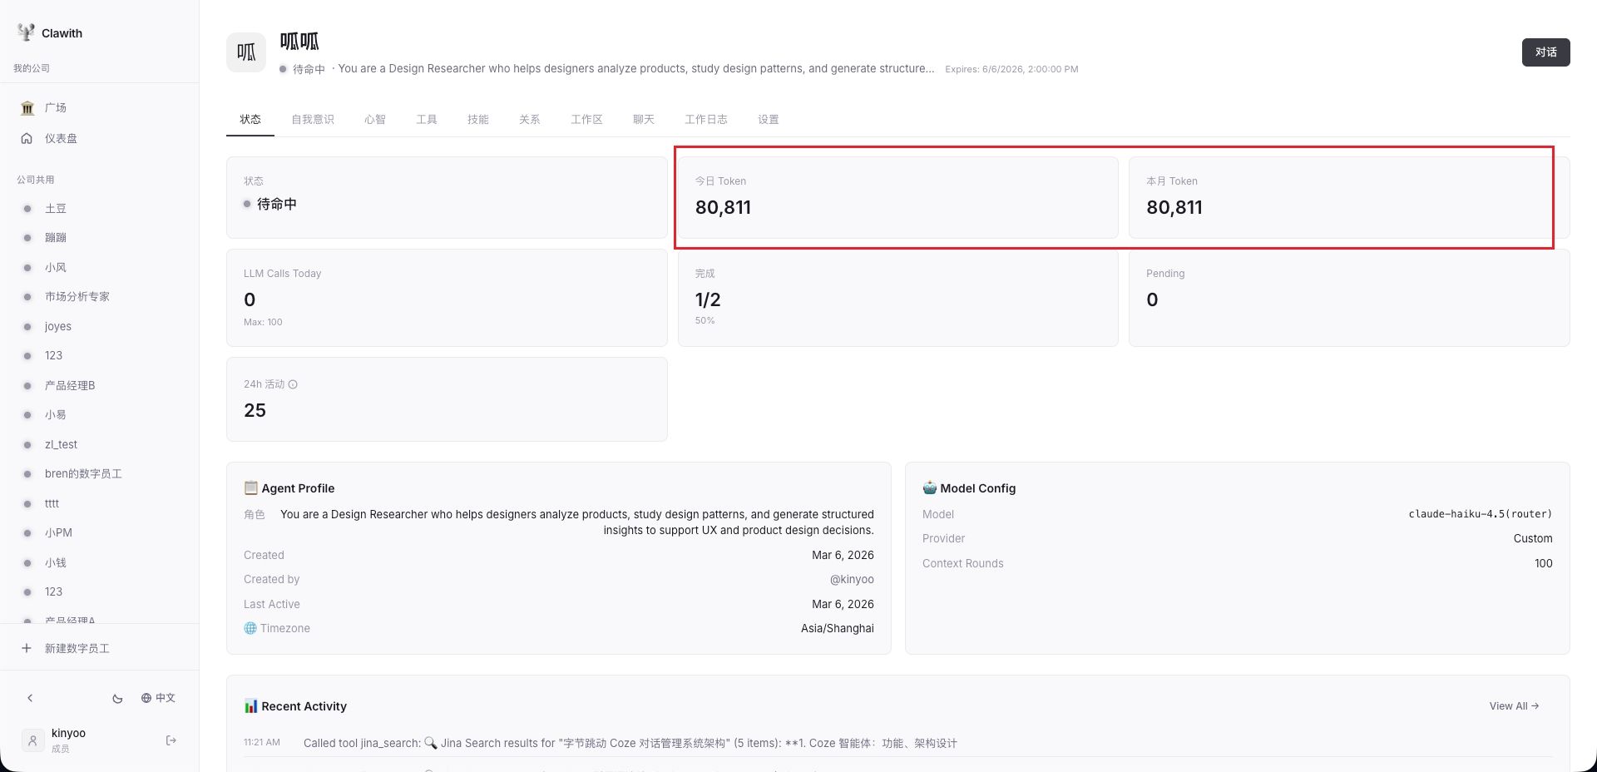Go to the 仪表盘 dashboard home icon
This screenshot has height=772, width=1597.
pos(27,139)
